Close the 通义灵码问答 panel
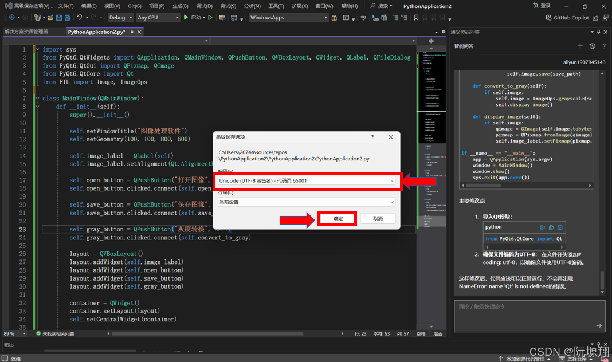The width and height of the screenshot is (612, 362). [606, 32]
